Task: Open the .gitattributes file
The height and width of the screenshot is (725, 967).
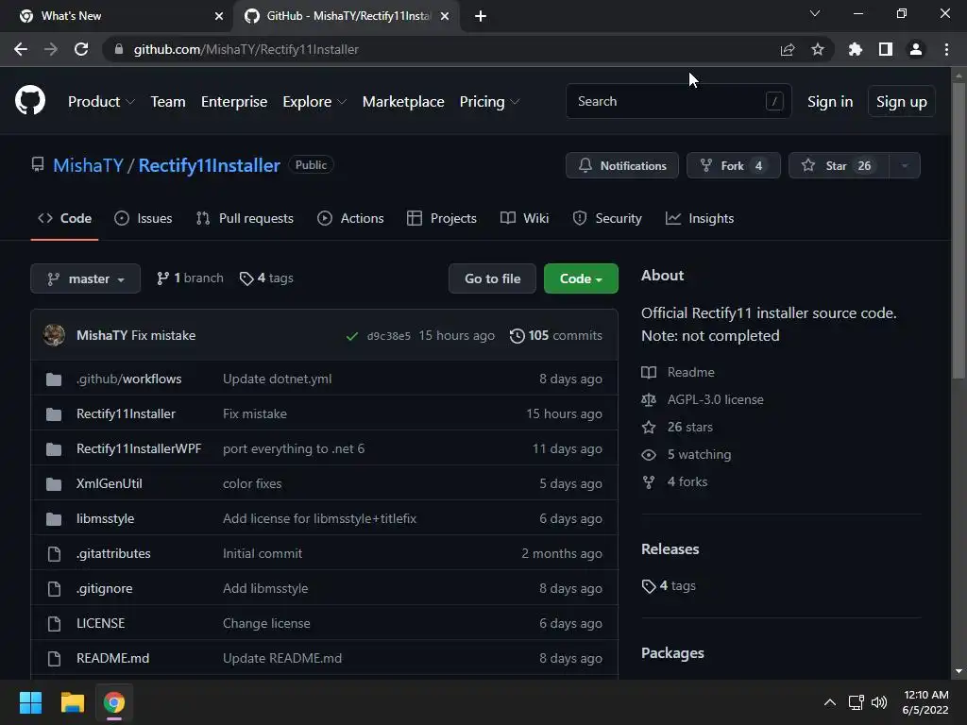Action: (113, 553)
